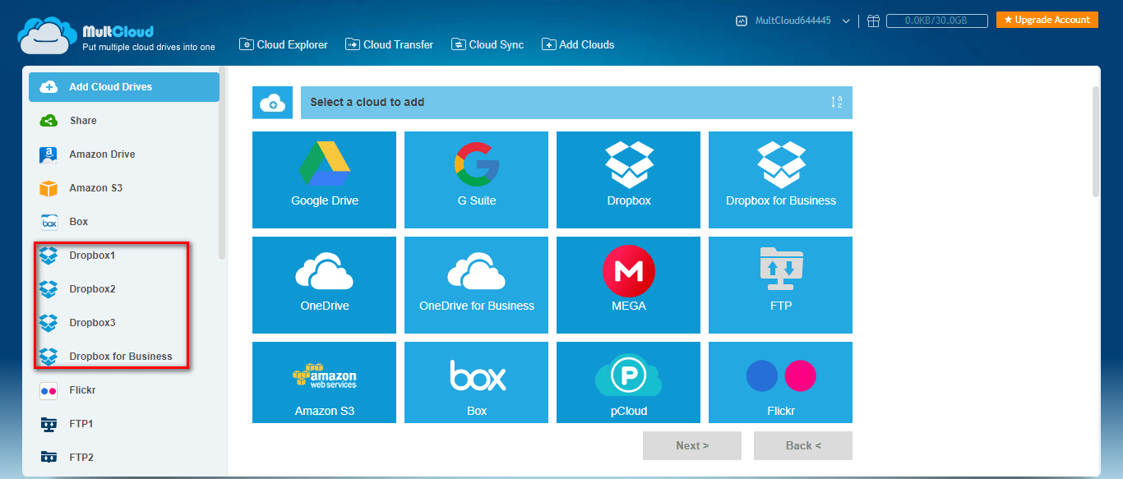The width and height of the screenshot is (1123, 479).
Task: Open Dropbox2 in the sidebar
Action: pyautogui.click(x=92, y=289)
